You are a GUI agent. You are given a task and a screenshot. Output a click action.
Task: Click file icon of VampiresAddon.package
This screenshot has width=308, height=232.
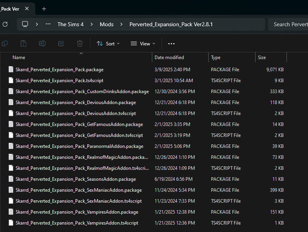click(11, 212)
